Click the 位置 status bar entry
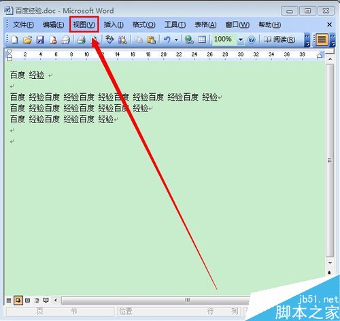This screenshot has height=321, width=340. tap(125, 311)
